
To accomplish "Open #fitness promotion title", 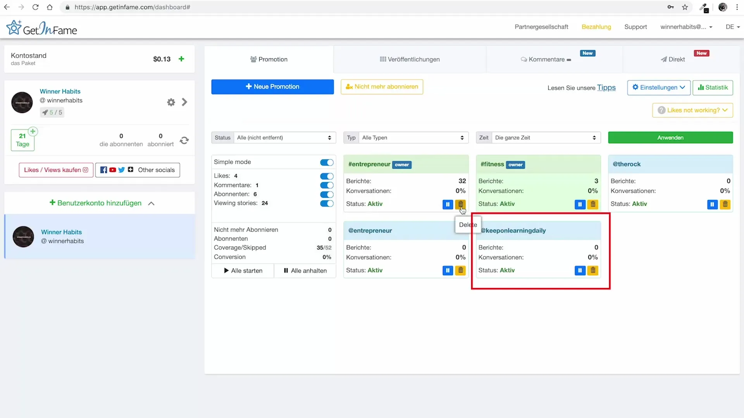I will pos(492,164).
